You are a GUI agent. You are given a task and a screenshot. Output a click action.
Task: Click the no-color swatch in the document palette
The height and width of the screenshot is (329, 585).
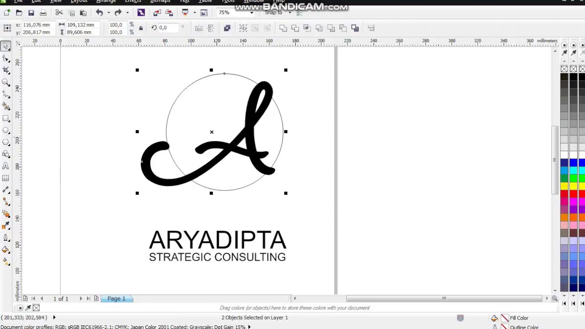[36, 308]
